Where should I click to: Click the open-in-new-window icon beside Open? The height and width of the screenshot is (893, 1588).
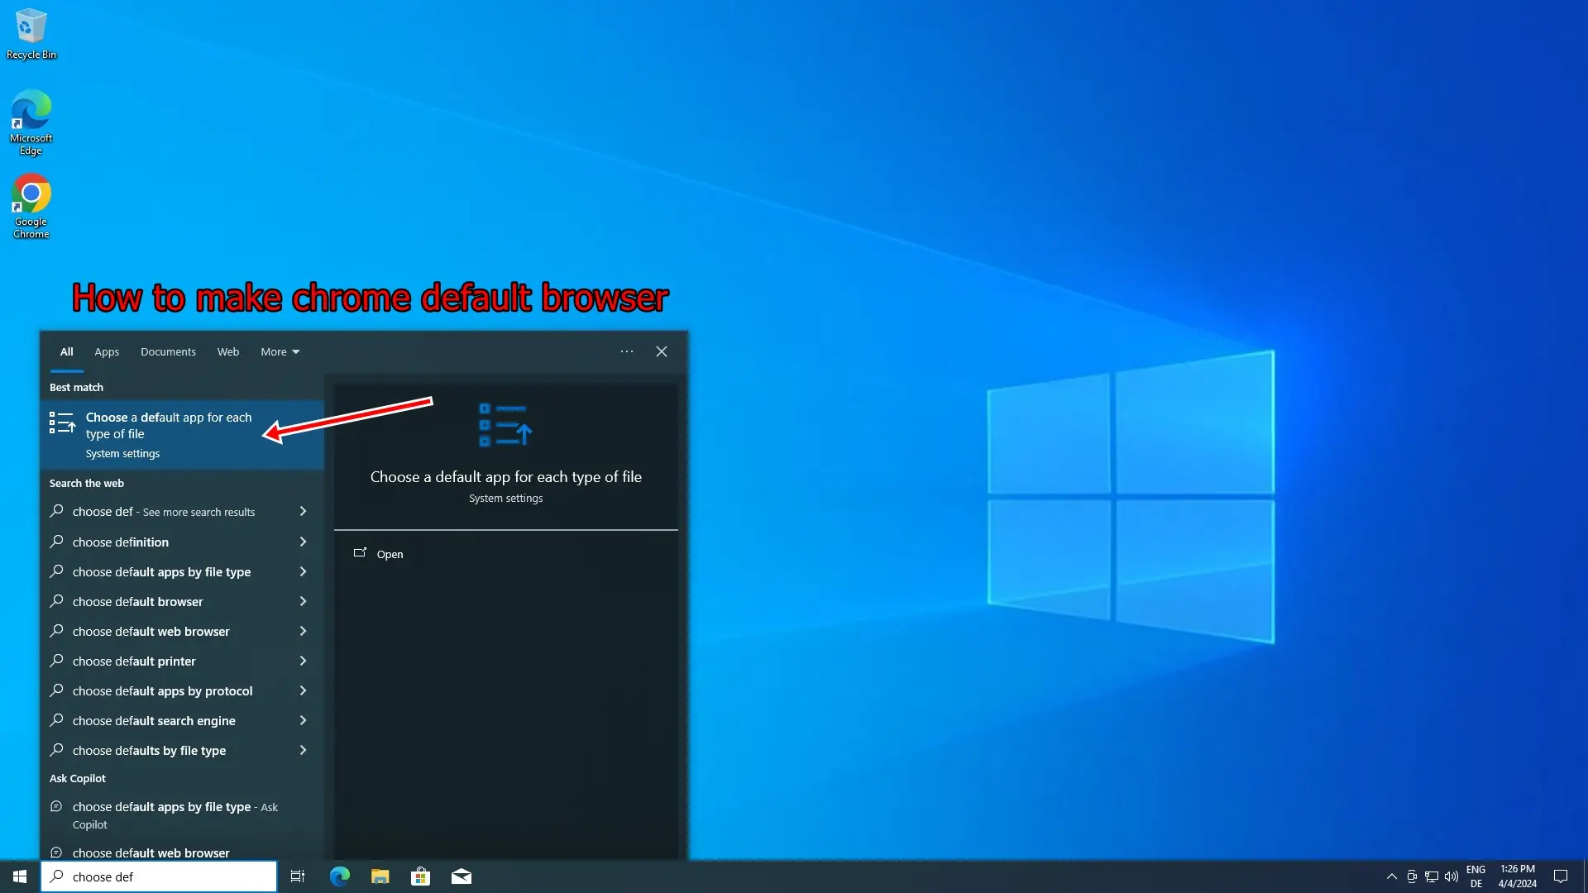[360, 552]
